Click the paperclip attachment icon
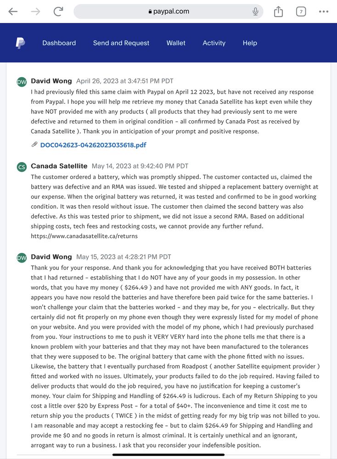This screenshot has height=459, width=337. pyautogui.click(x=34, y=144)
